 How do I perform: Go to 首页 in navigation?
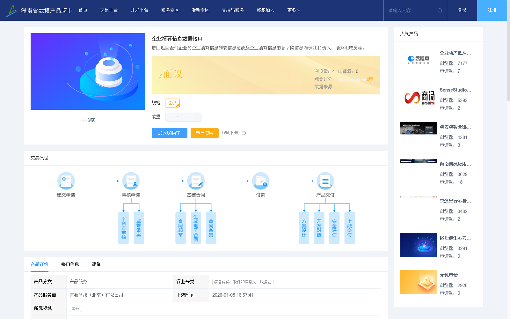pyautogui.click(x=83, y=10)
